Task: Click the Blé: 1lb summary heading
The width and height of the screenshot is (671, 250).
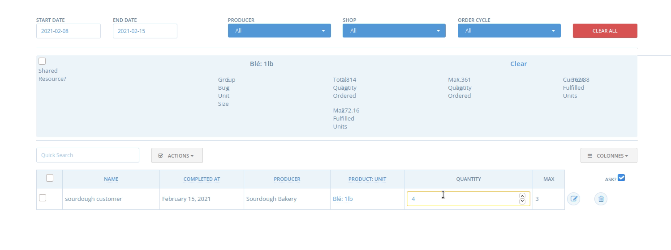Action: pos(262,64)
